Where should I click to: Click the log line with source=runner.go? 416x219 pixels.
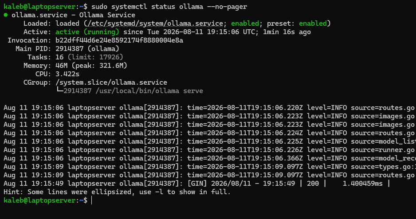(210, 150)
